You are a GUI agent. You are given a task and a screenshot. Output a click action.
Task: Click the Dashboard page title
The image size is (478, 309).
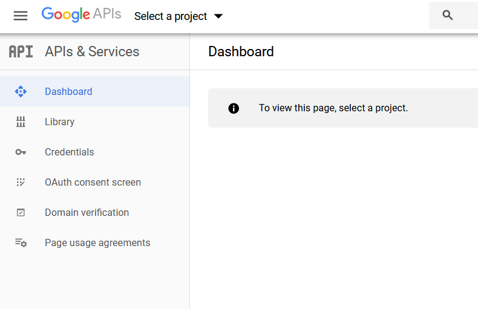point(241,51)
